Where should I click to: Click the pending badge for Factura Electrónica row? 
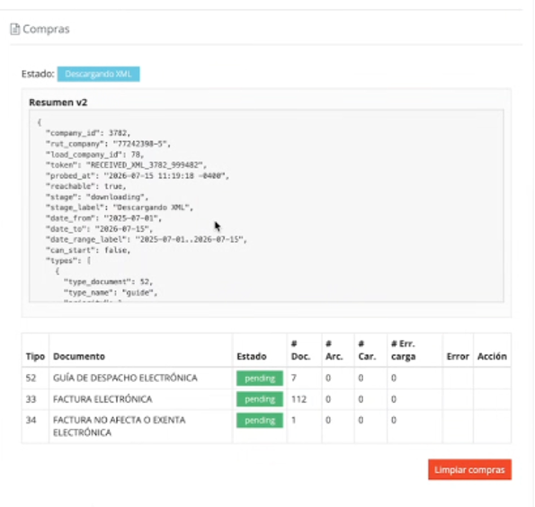[x=260, y=399]
